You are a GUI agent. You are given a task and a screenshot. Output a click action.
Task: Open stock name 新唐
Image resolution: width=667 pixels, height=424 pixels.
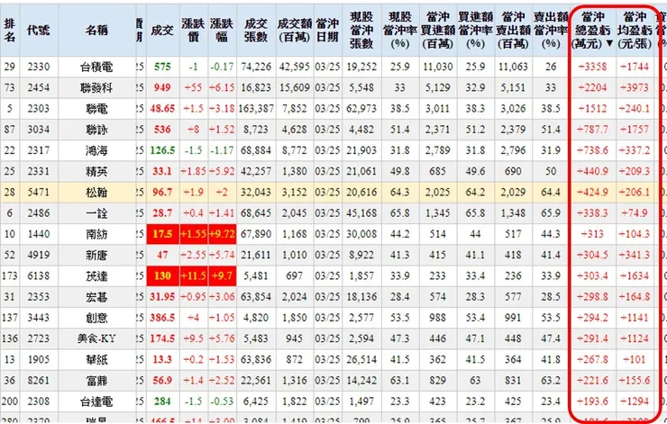96,255
